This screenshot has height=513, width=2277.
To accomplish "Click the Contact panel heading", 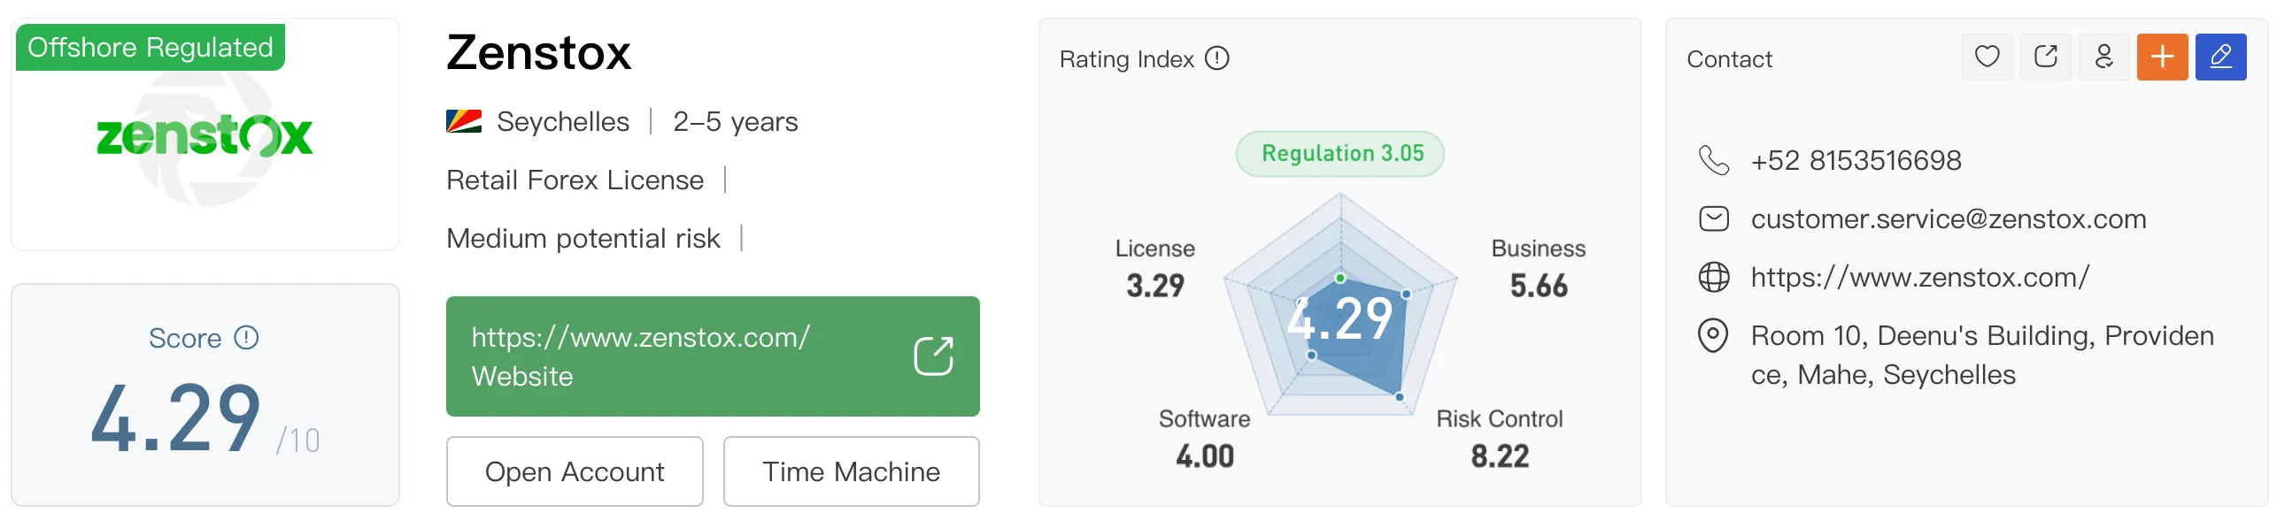I will [x=1729, y=59].
